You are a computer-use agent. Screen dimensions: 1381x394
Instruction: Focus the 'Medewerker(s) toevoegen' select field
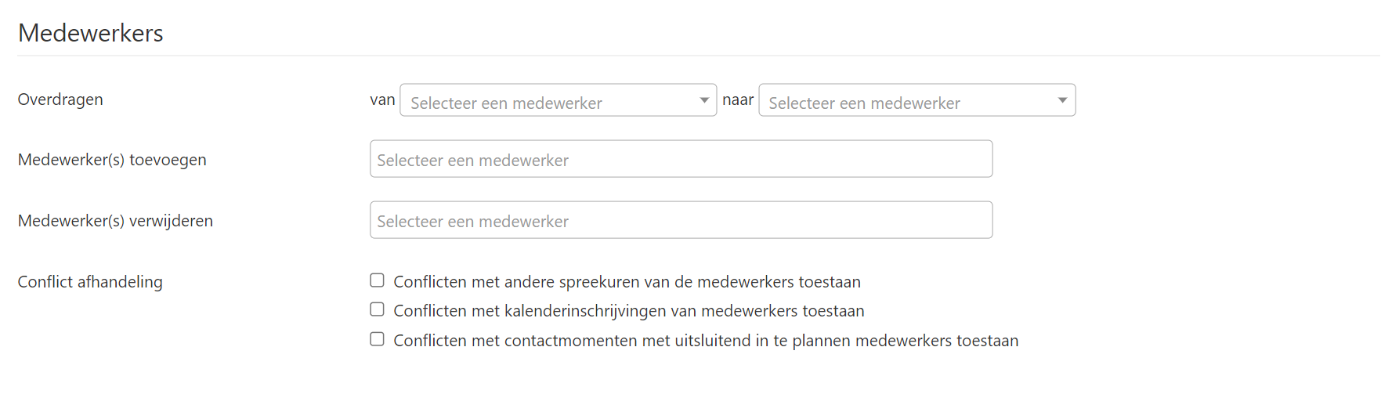(x=681, y=159)
